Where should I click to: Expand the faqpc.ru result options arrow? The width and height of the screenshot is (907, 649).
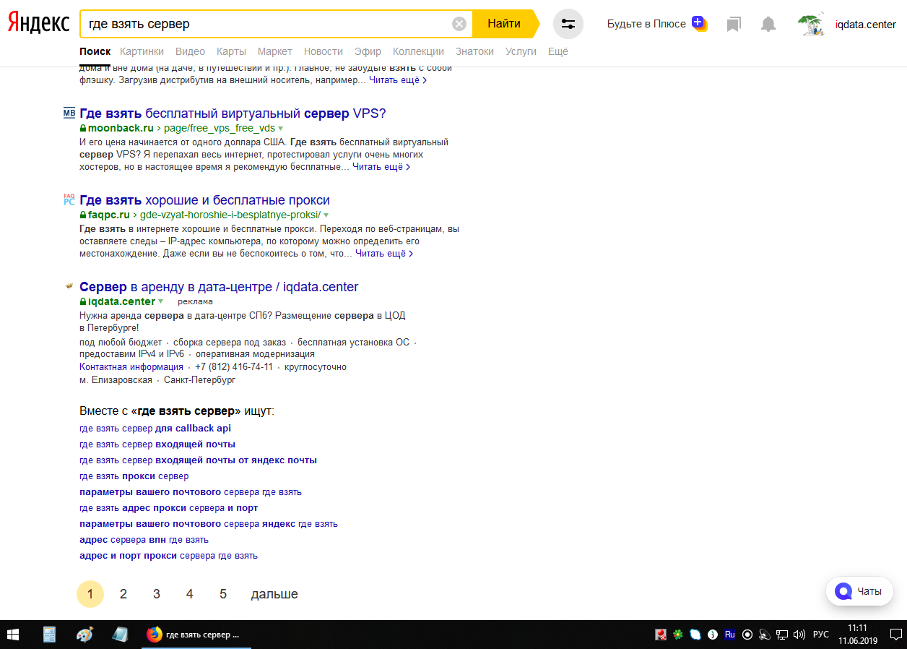tap(326, 215)
